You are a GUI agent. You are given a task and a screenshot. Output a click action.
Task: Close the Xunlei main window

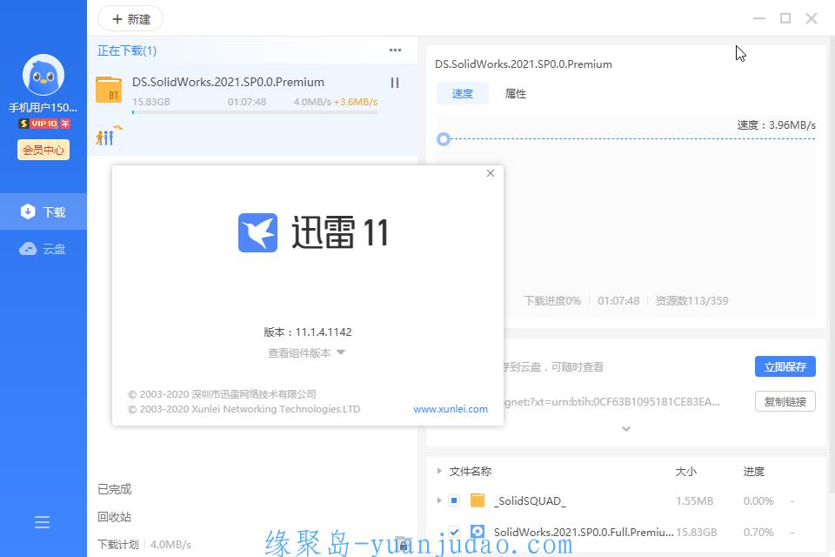(x=811, y=18)
